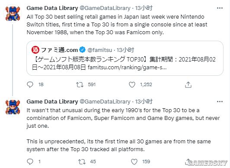This screenshot has width=230, height=168.
Task: Reply to the second tweet
Action: [30, 162]
